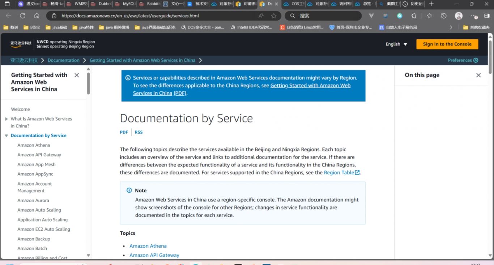Image resolution: width=494 pixels, height=265 pixels.
Task: Collapse Documentation by Service tree arrow
Action: point(6,136)
